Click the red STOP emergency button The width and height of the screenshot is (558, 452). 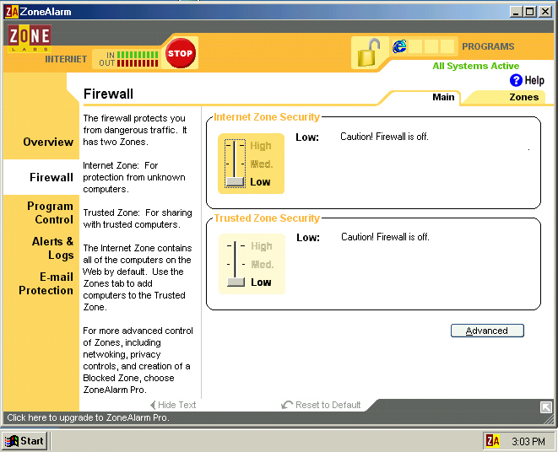(181, 53)
